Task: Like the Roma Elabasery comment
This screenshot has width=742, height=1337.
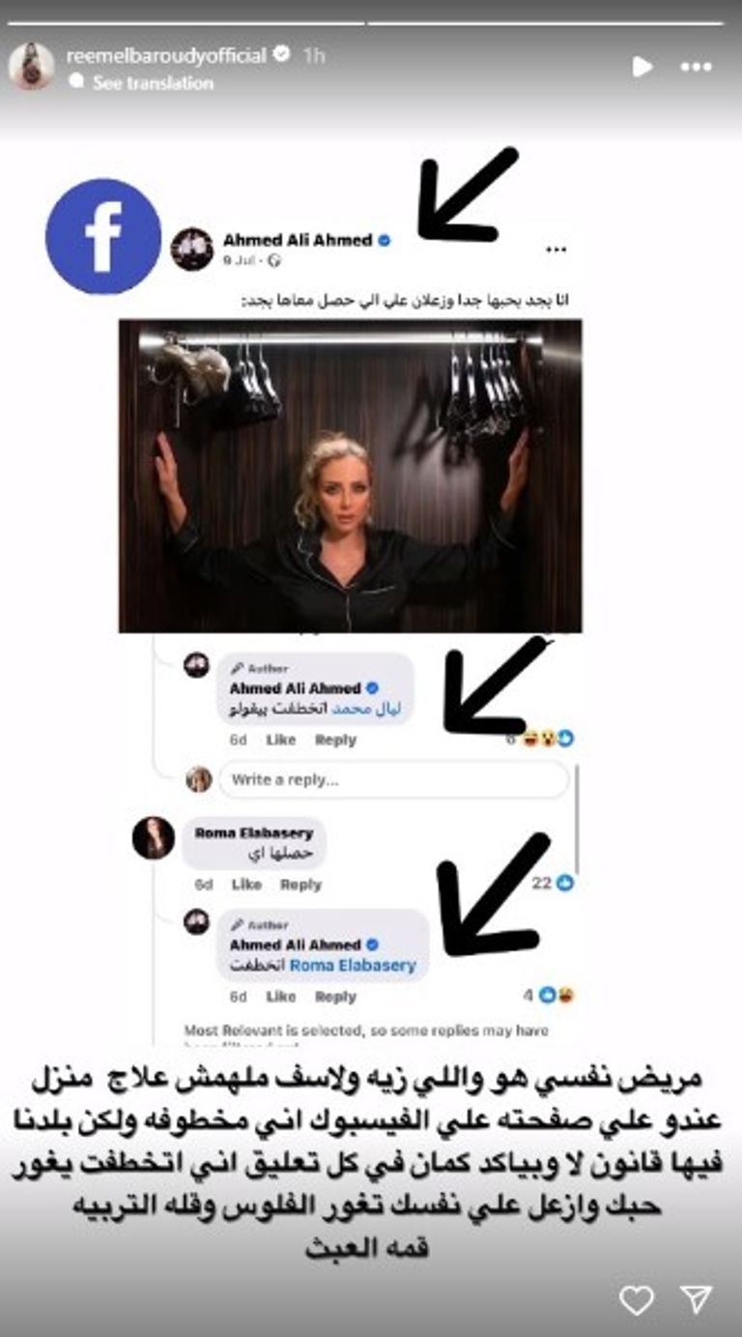Action: pyautogui.click(x=246, y=885)
